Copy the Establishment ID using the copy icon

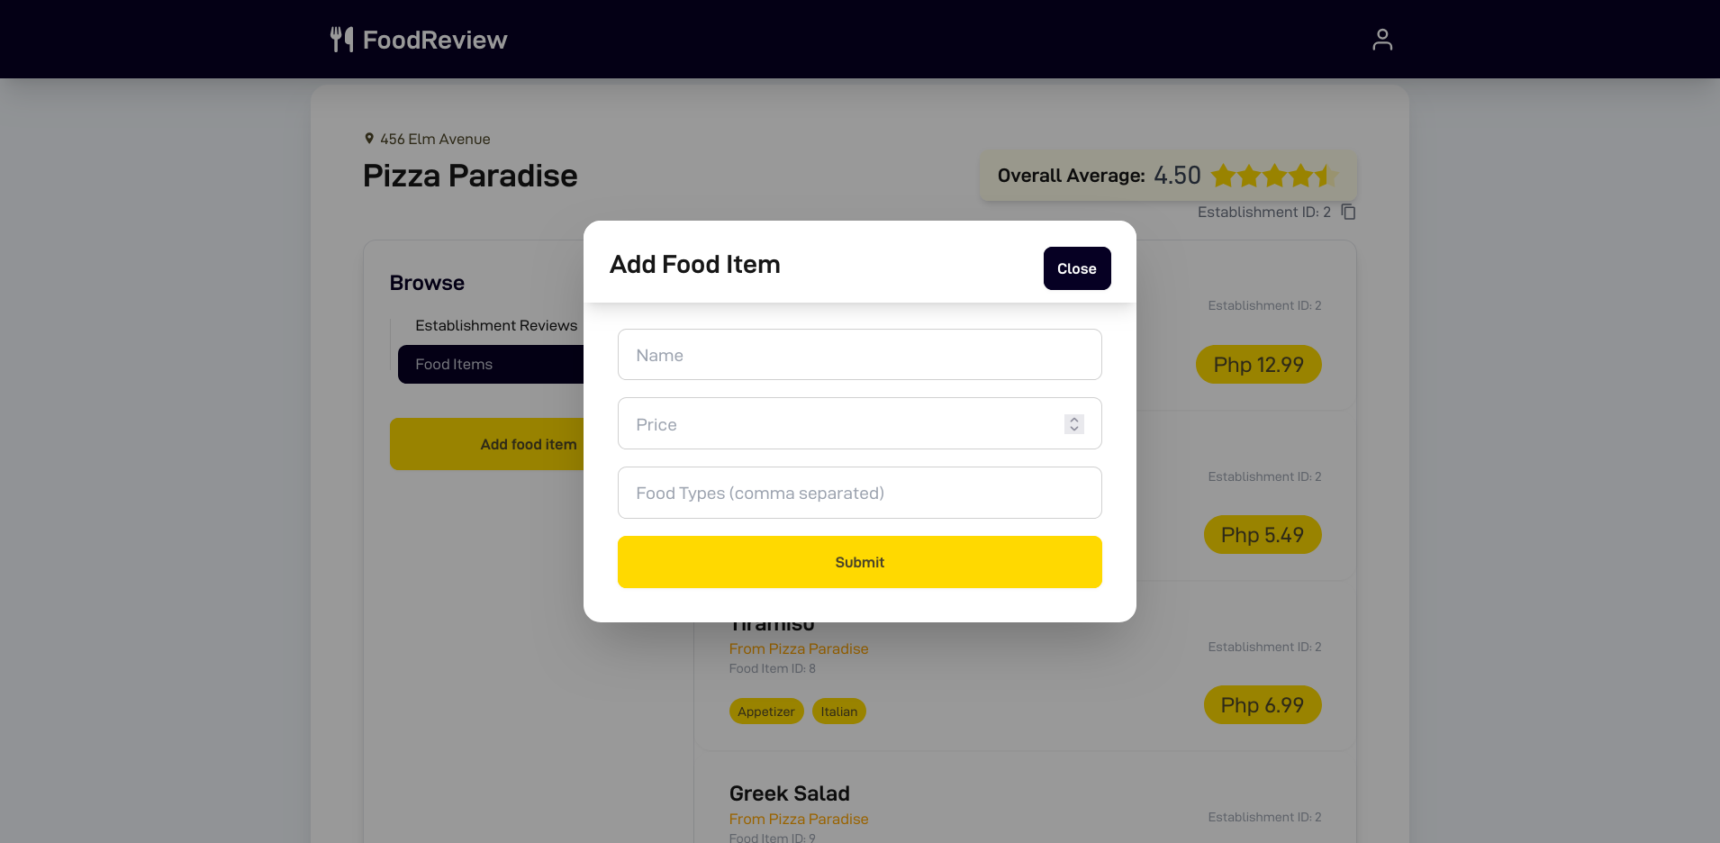1347,212
